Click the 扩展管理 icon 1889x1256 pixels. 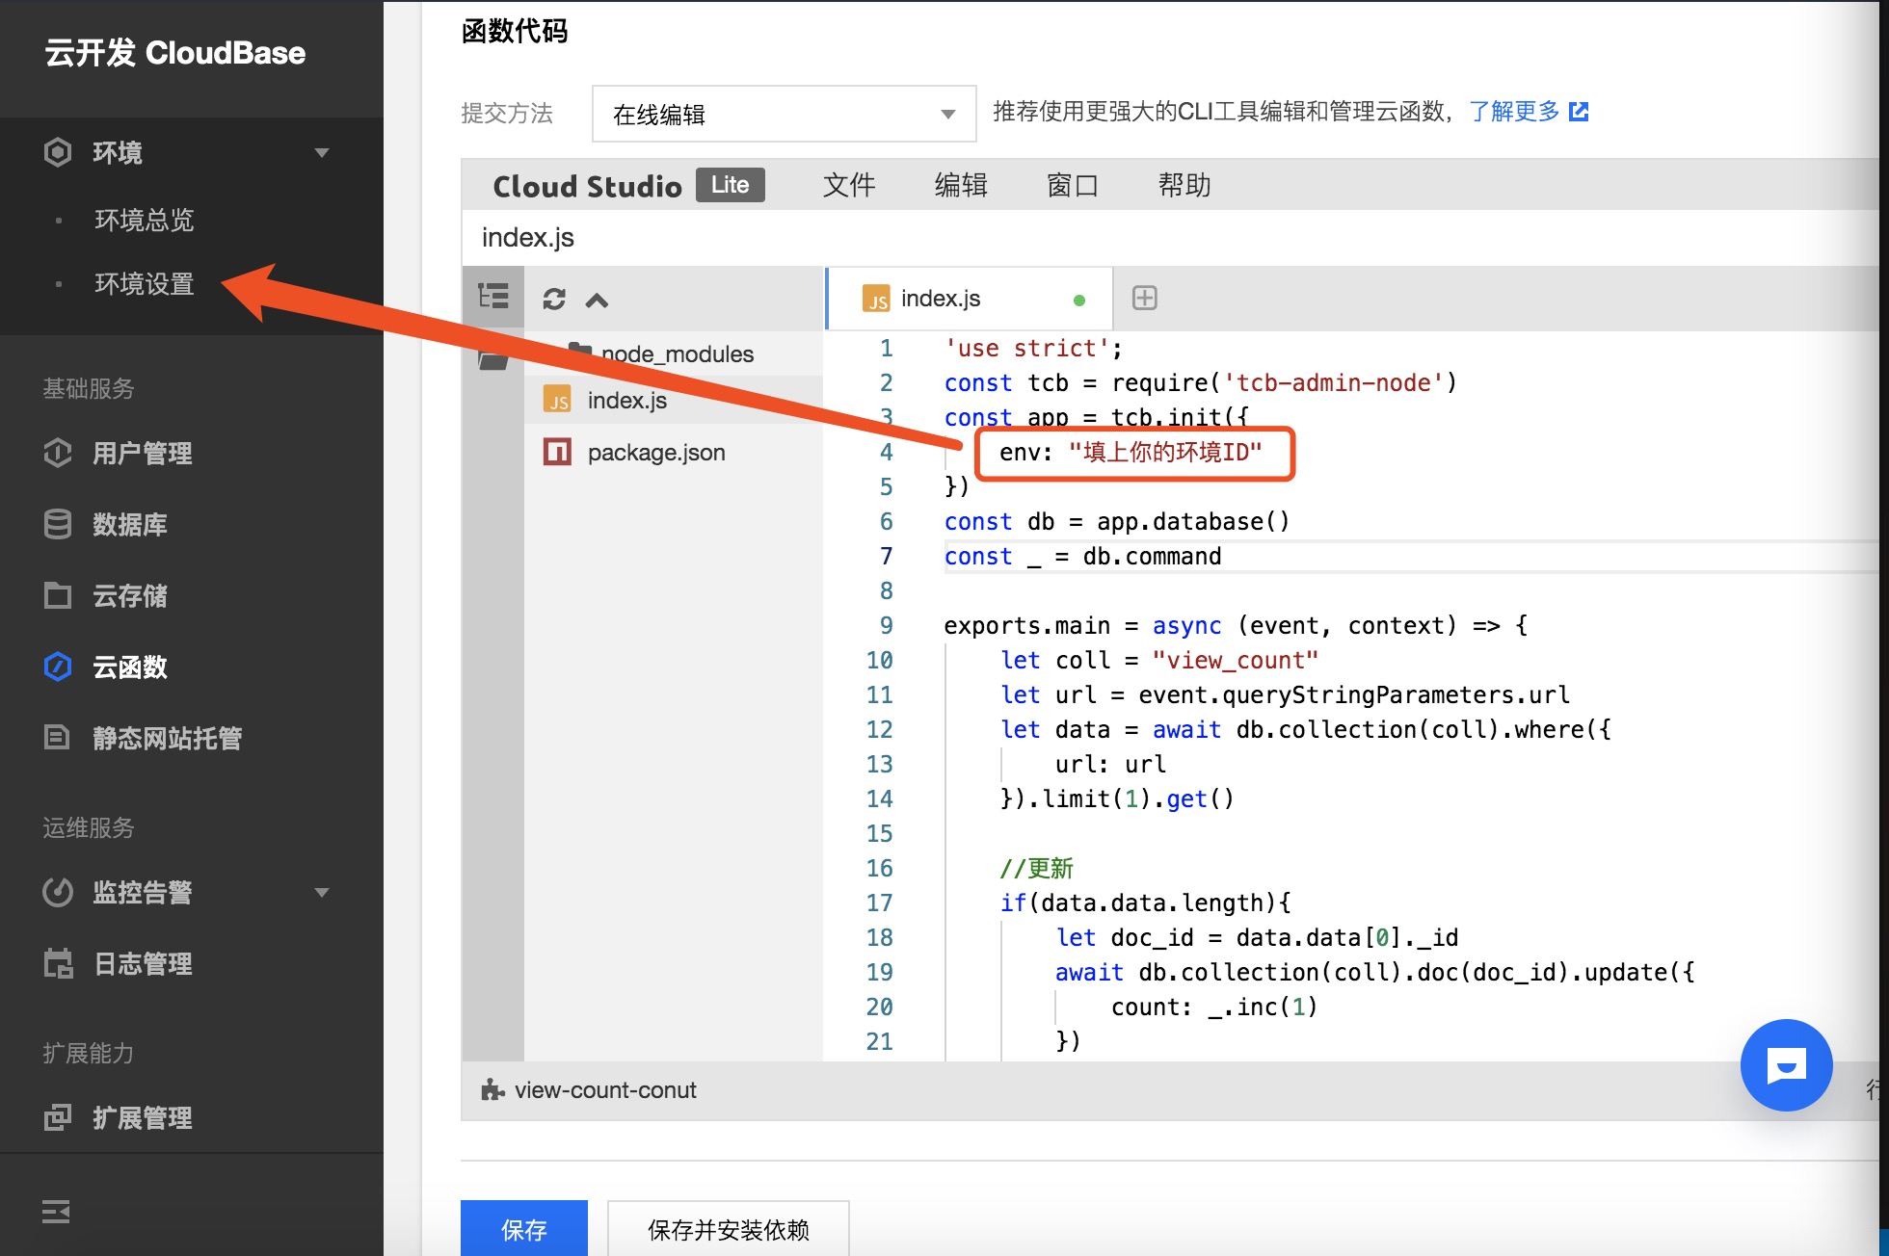58,1117
